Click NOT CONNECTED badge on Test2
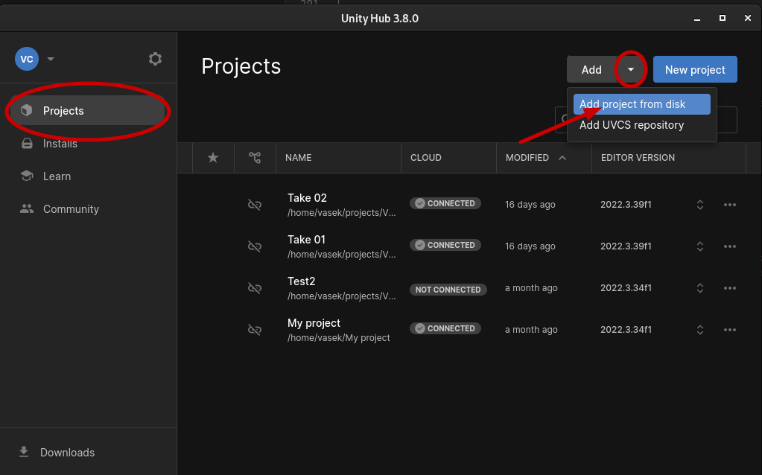Screen dimensions: 762x475 point(448,290)
